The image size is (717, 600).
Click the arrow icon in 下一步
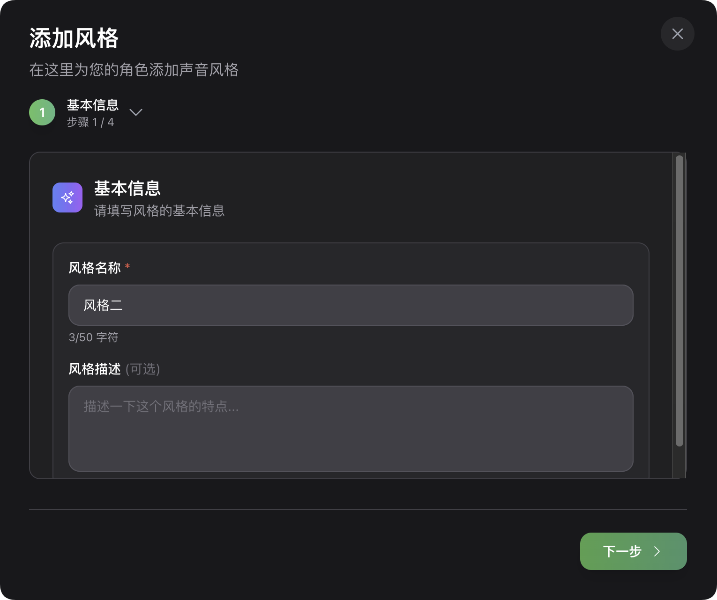657,551
